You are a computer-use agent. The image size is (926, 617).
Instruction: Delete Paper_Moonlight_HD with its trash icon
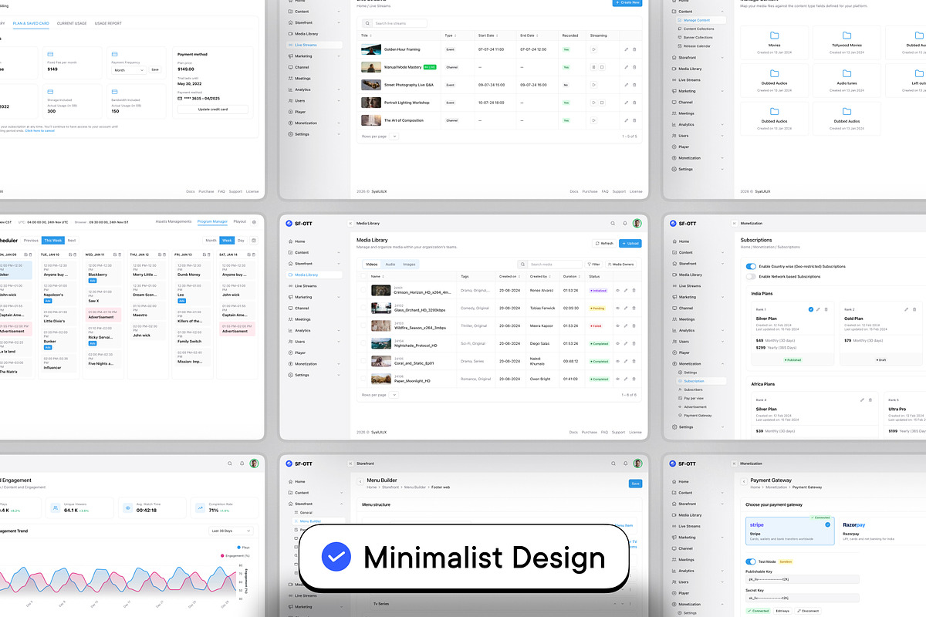(x=634, y=379)
